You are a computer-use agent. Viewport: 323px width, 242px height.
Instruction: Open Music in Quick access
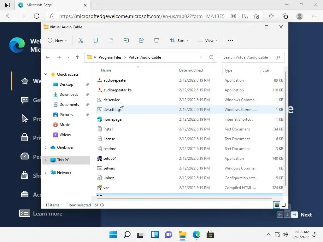[64, 125]
